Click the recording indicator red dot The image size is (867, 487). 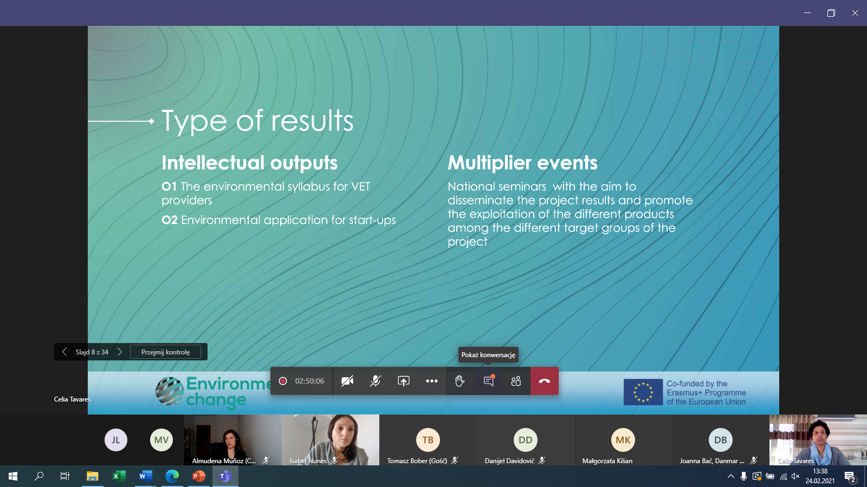pyautogui.click(x=282, y=381)
